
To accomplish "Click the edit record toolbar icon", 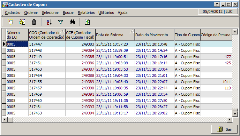I will (x=22, y=22).
